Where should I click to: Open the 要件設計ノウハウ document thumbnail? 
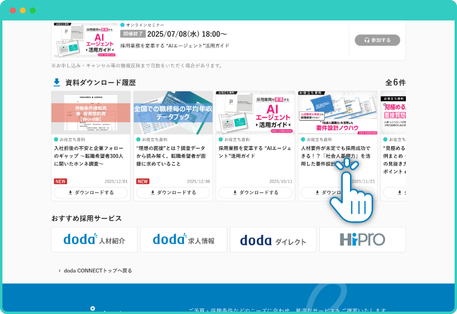pyautogui.click(x=337, y=112)
